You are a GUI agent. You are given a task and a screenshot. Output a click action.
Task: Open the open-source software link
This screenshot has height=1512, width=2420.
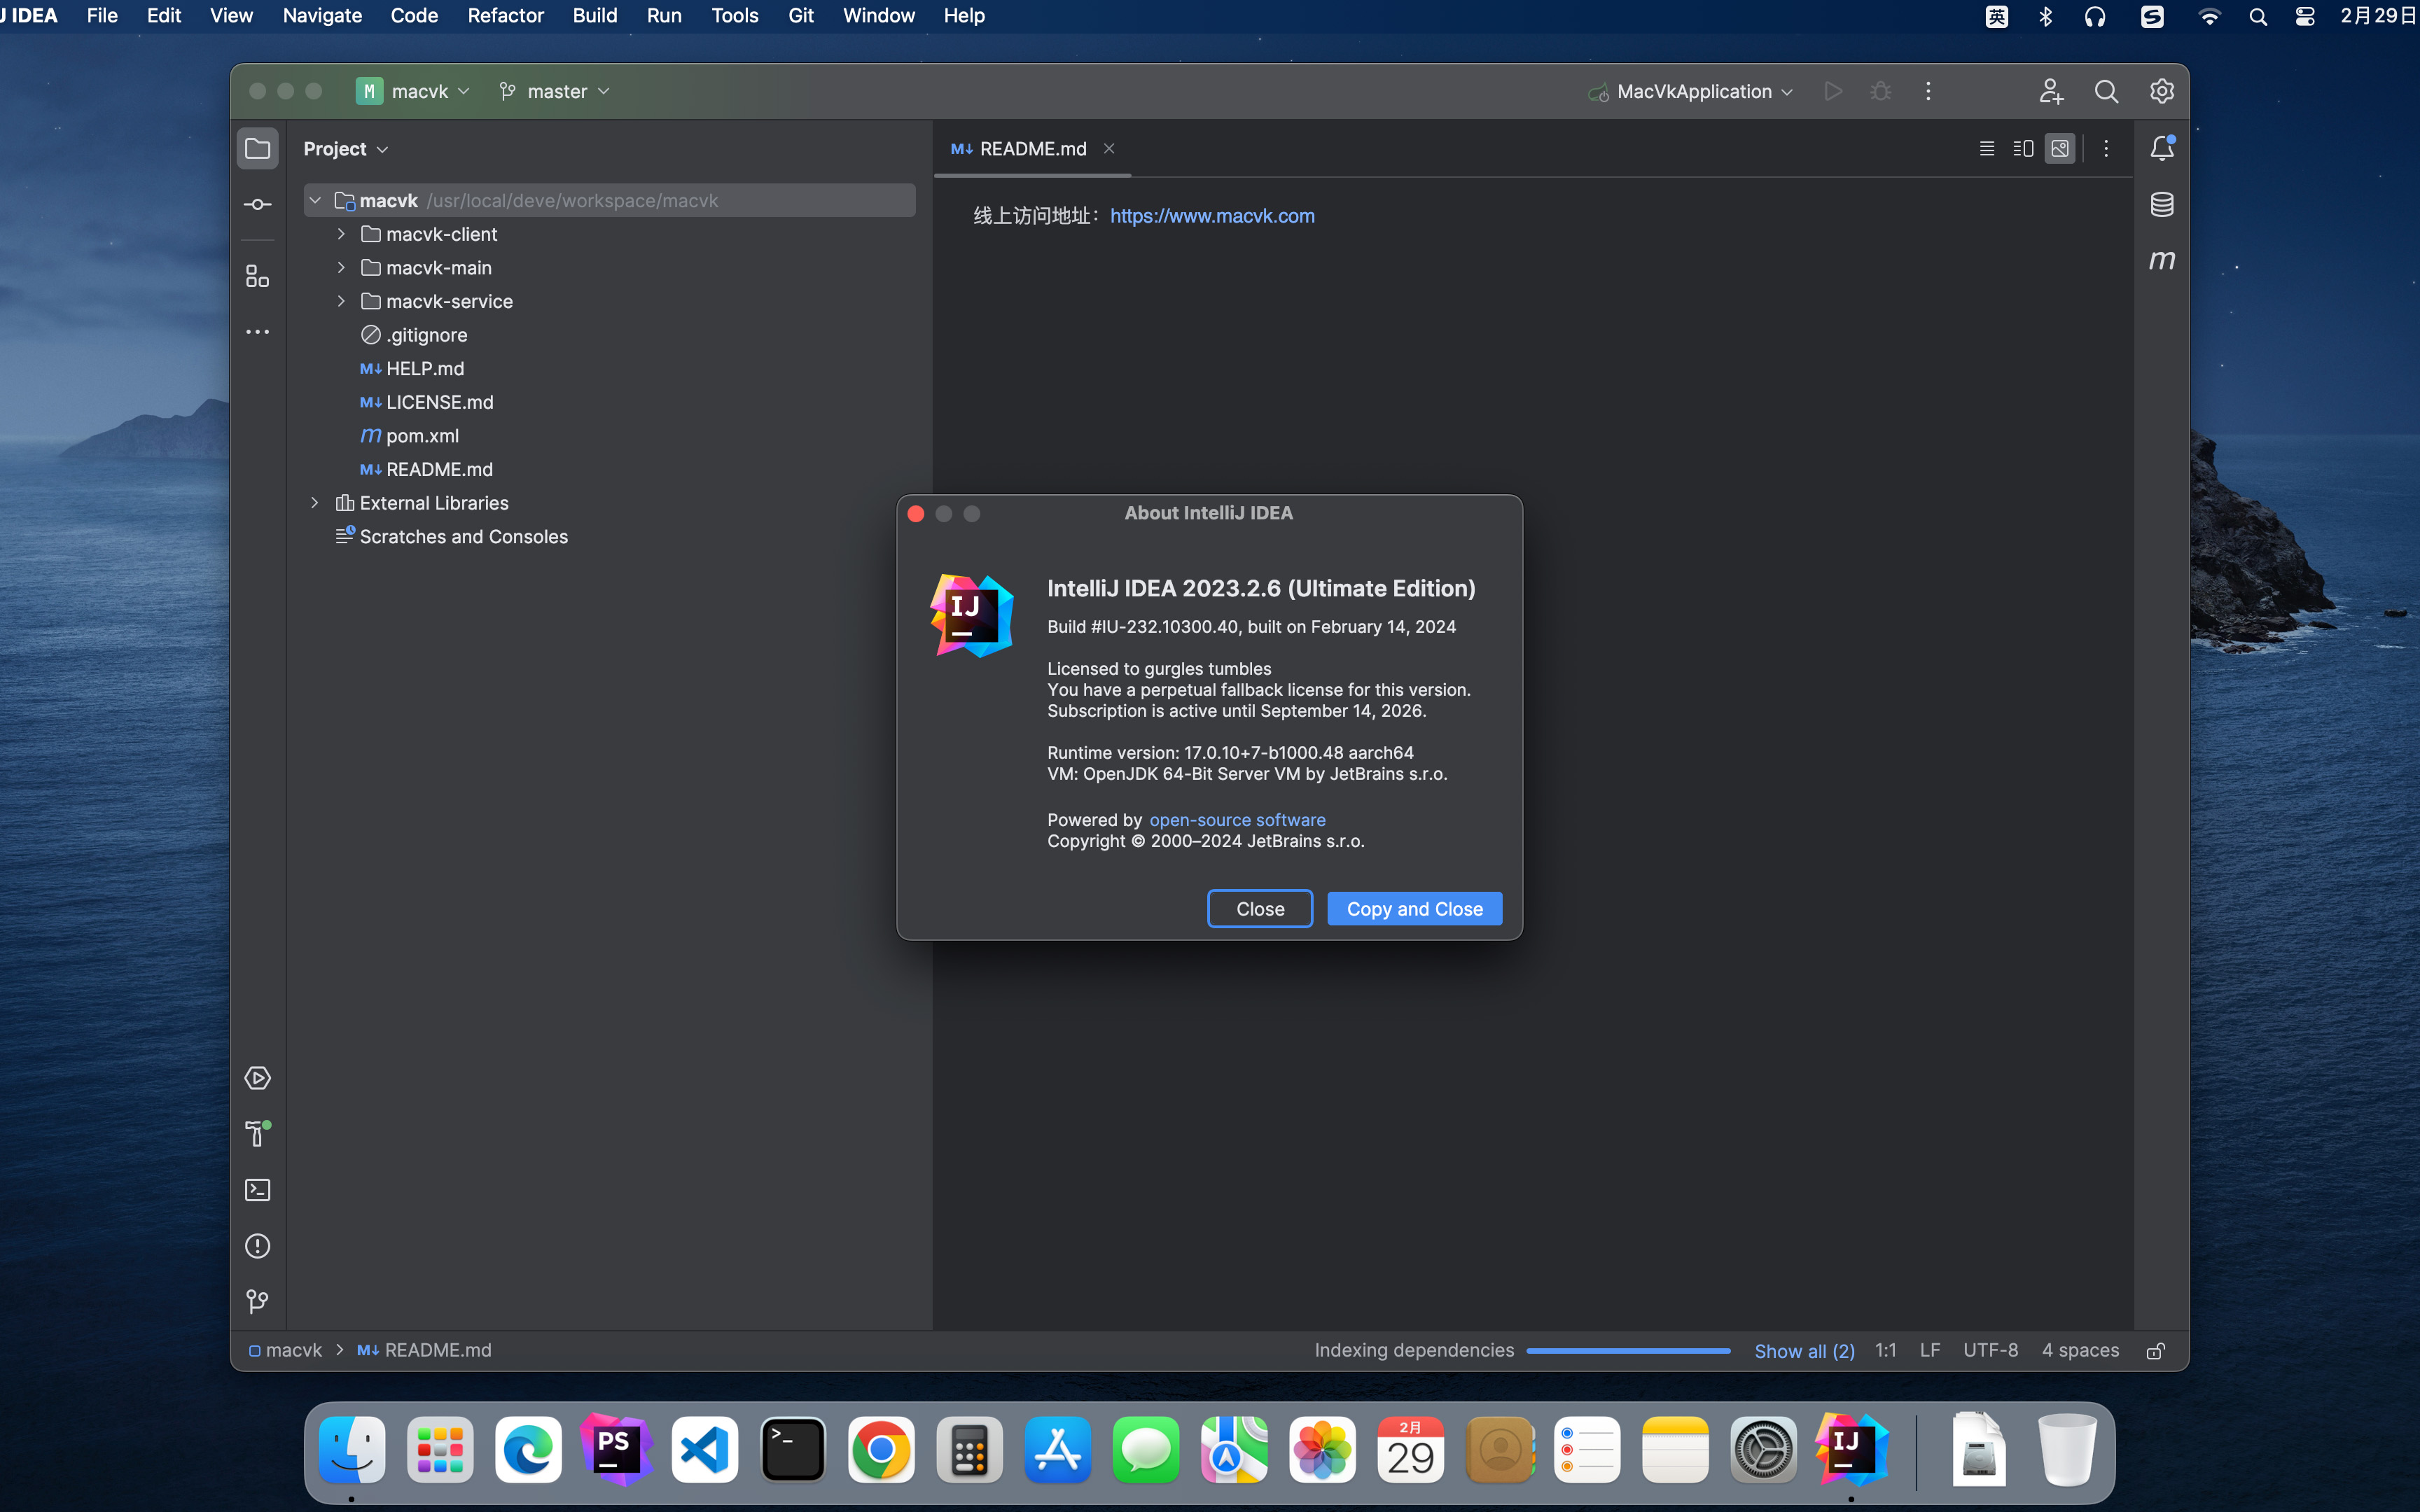tap(1237, 820)
